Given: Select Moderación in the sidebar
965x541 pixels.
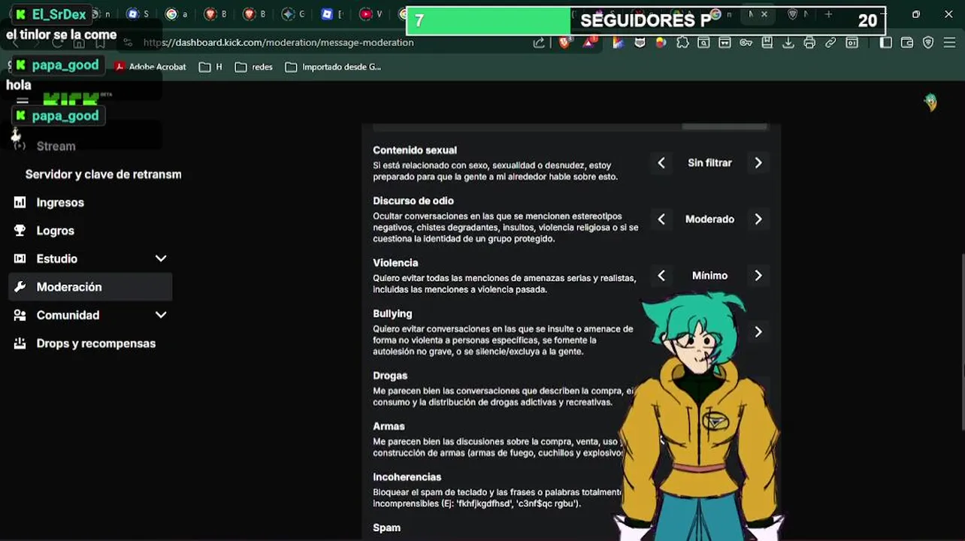Looking at the screenshot, I should pyautogui.click(x=90, y=287).
